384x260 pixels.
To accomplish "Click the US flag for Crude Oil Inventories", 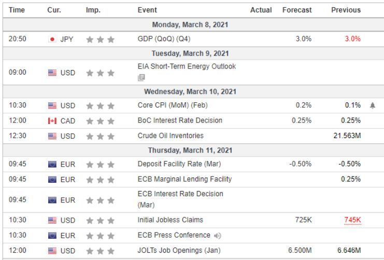I will tap(52, 136).
